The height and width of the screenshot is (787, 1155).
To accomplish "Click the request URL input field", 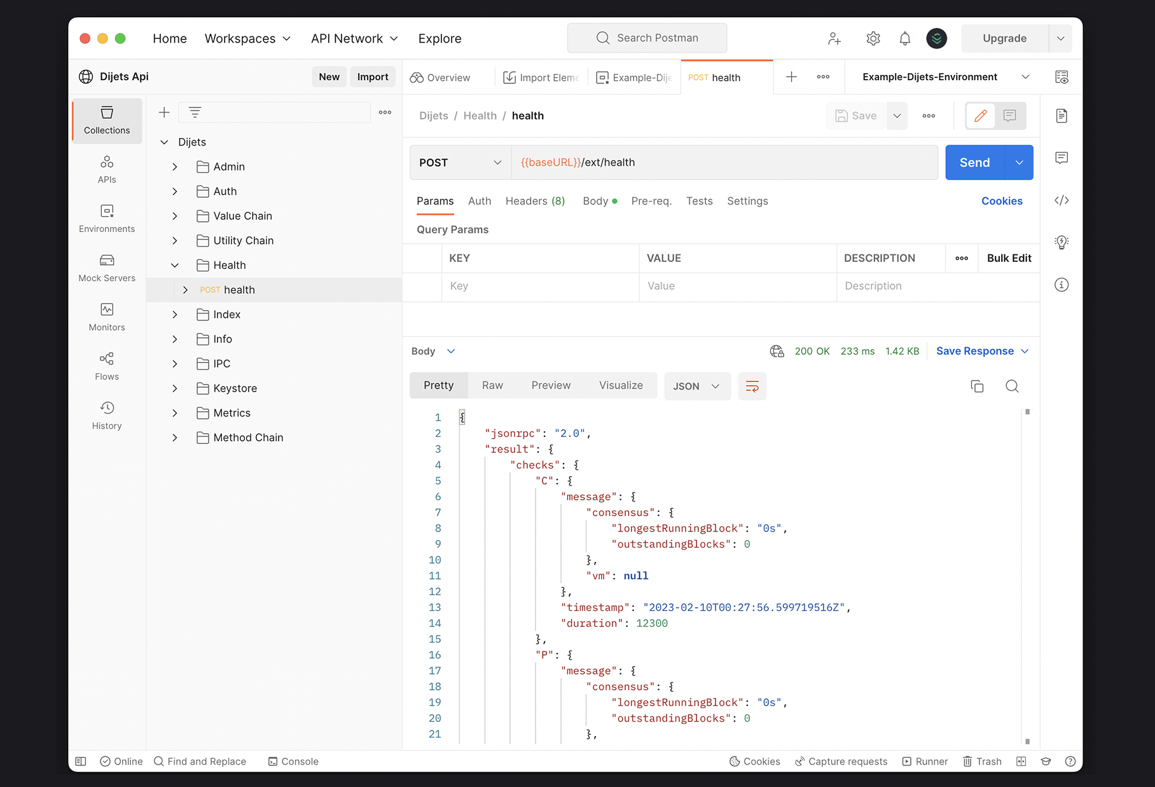I will click(x=724, y=163).
